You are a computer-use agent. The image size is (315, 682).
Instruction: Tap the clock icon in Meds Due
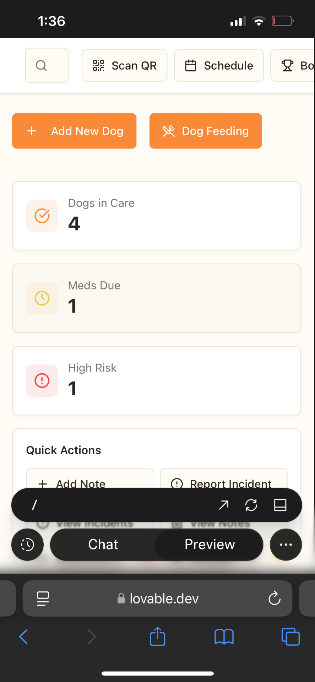pyautogui.click(x=42, y=298)
